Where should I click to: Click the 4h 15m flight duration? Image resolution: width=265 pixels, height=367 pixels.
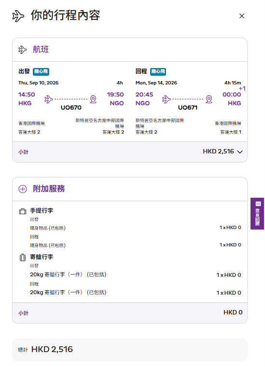(233, 82)
